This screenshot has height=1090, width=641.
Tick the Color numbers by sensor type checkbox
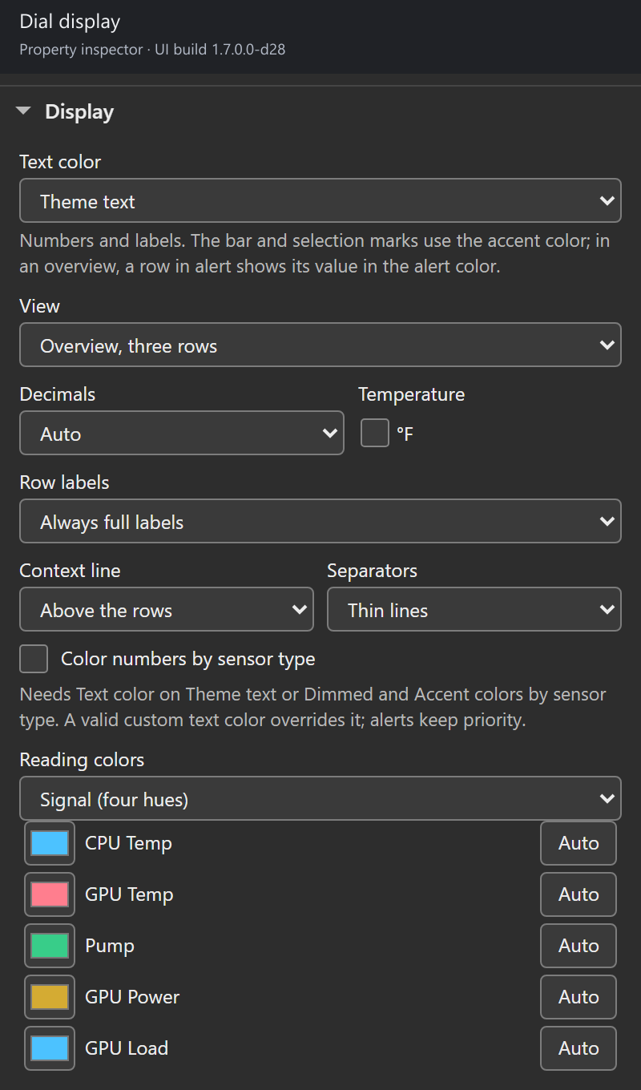pos(34,659)
